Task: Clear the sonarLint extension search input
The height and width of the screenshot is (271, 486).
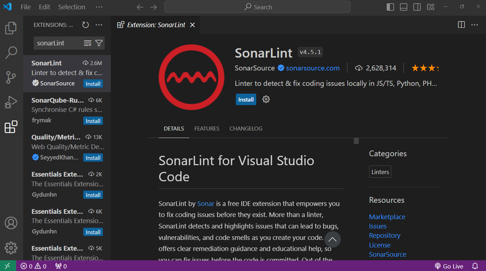Action: point(87,43)
